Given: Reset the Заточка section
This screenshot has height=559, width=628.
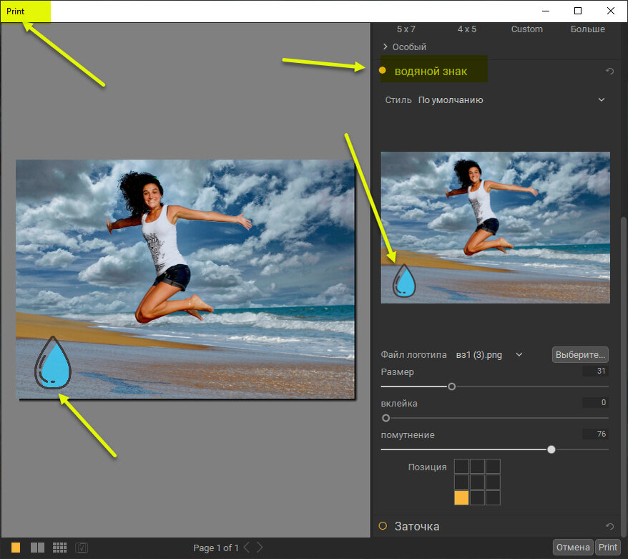Looking at the screenshot, I should [x=609, y=526].
